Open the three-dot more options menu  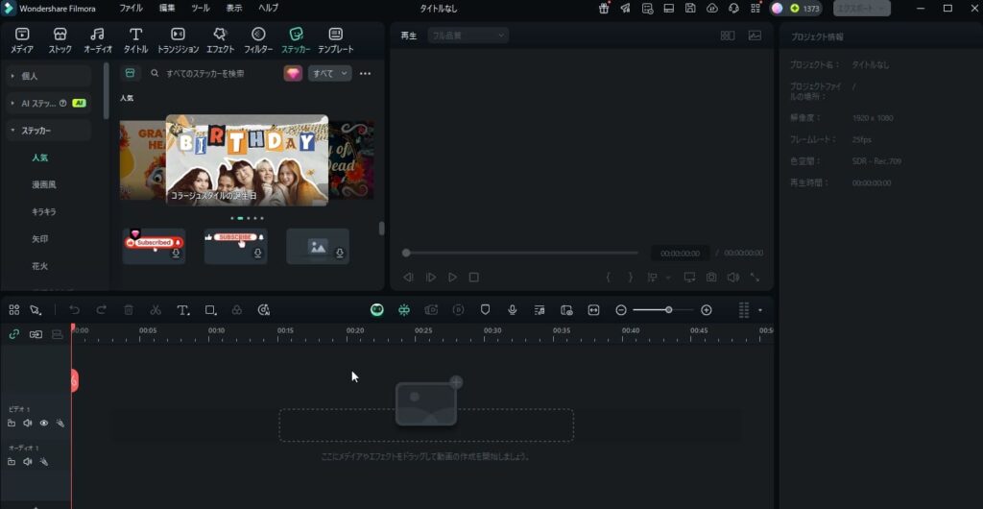tap(366, 73)
